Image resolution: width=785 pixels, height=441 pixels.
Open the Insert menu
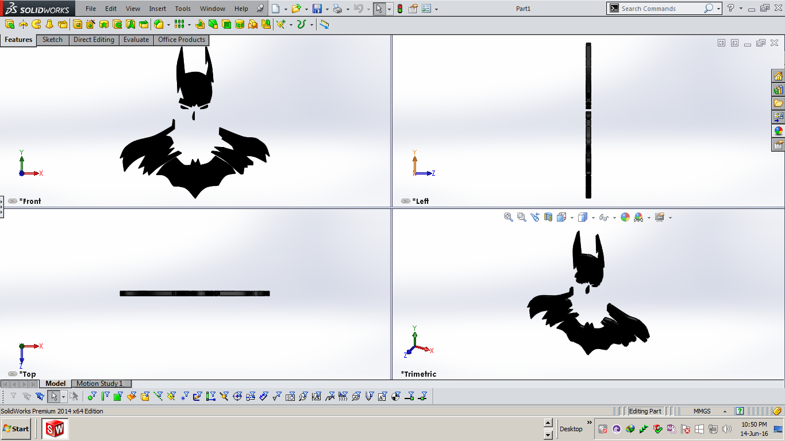click(x=157, y=9)
